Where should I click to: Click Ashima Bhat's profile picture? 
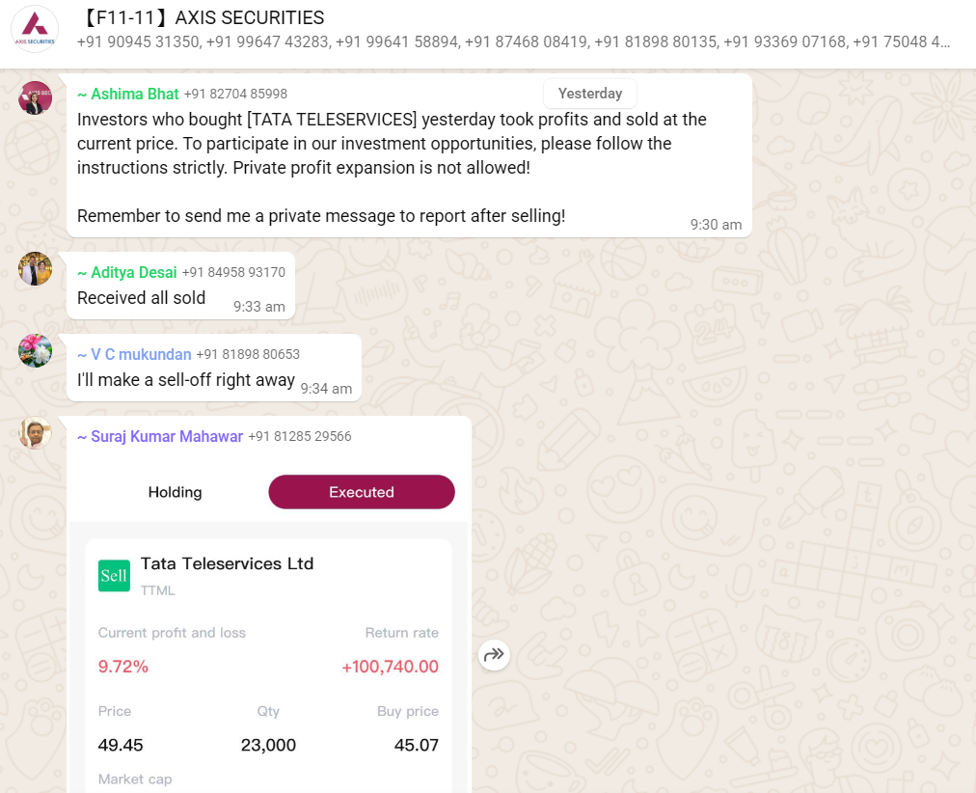point(36,97)
